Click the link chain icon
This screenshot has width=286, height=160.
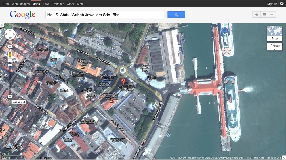point(272,15)
